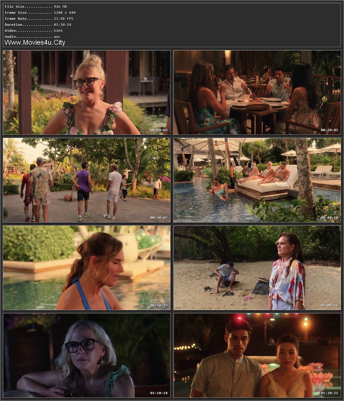Click the 00:20:05 timestamp overlay
344x401 pixels.
coord(330,130)
